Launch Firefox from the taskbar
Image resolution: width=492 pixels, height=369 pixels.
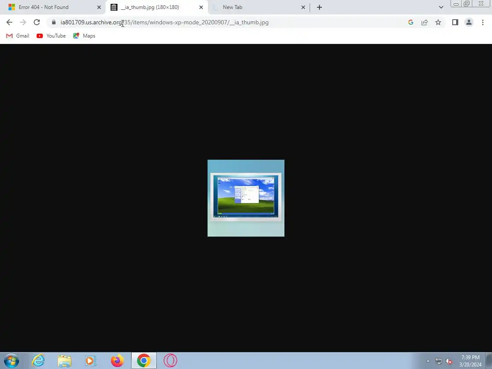117,360
